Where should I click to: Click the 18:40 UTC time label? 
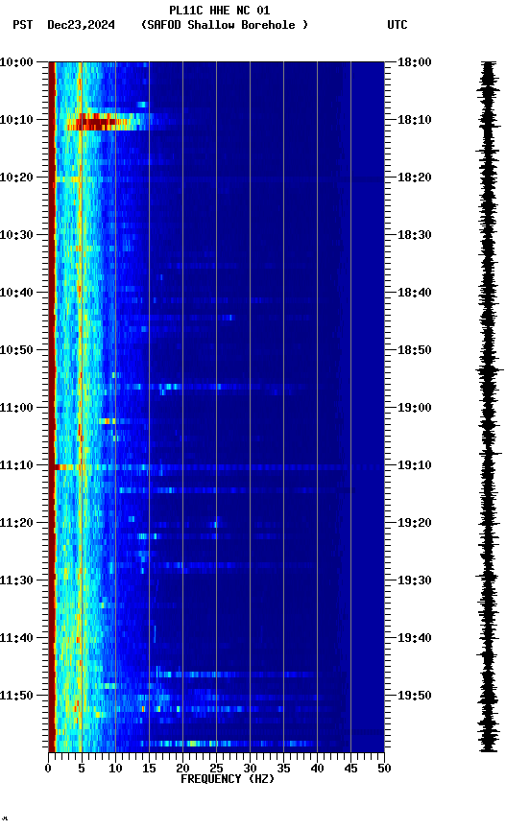[415, 293]
